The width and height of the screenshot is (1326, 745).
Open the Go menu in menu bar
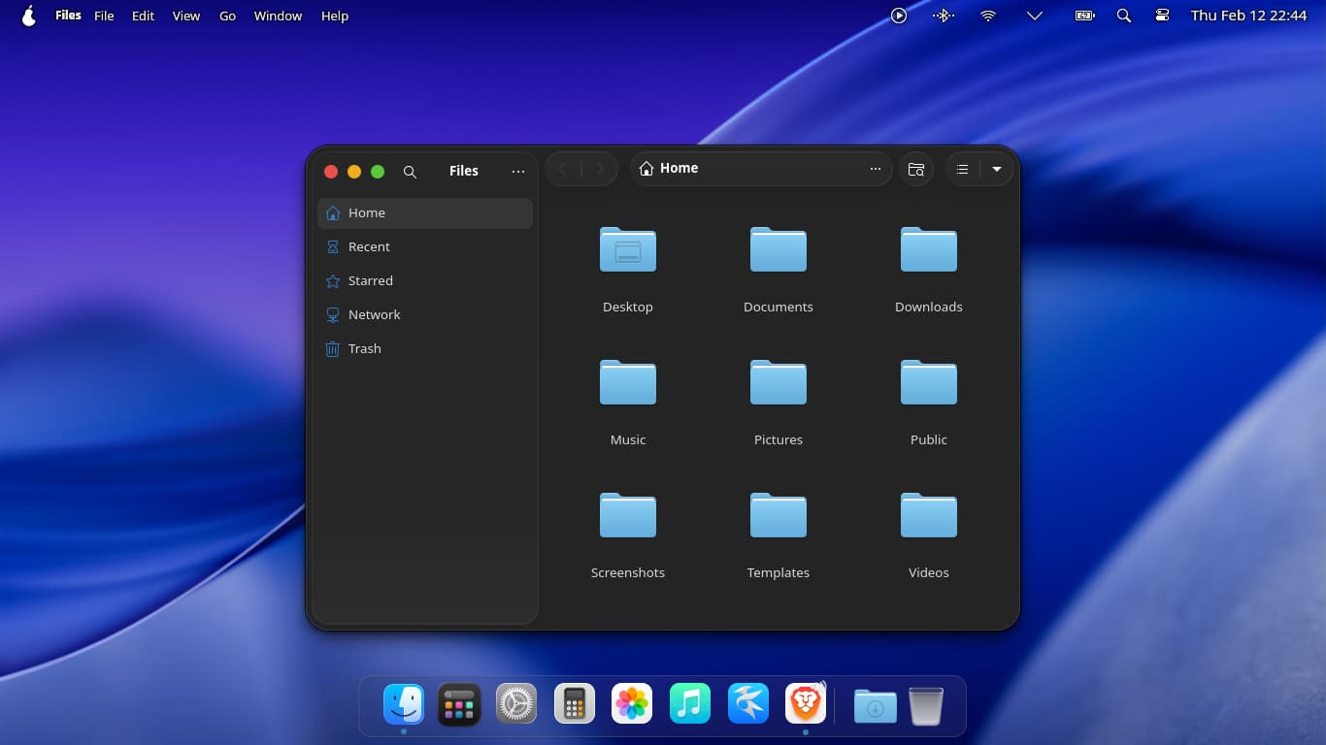(x=227, y=16)
